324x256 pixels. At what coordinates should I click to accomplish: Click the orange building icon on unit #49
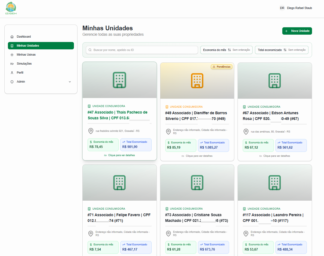pos(197,80)
